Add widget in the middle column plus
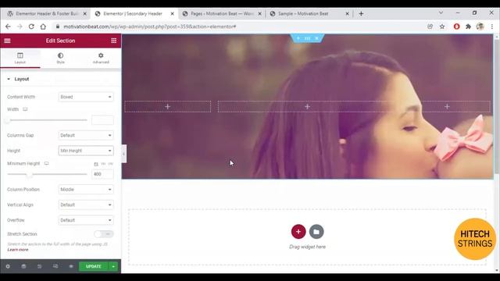Image resolution: width=500 pixels, height=281 pixels. pyautogui.click(x=307, y=107)
